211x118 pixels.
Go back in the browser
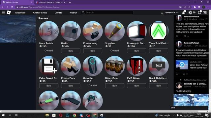pos(3,7)
